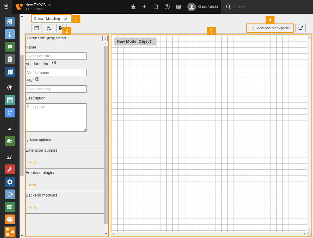Open help via the question mark icon
The image size is (313, 238).
coord(167,7)
